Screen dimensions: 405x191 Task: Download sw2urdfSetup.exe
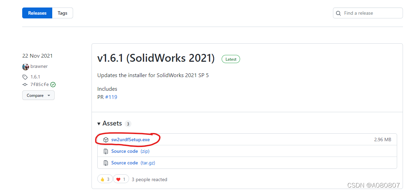130,139
